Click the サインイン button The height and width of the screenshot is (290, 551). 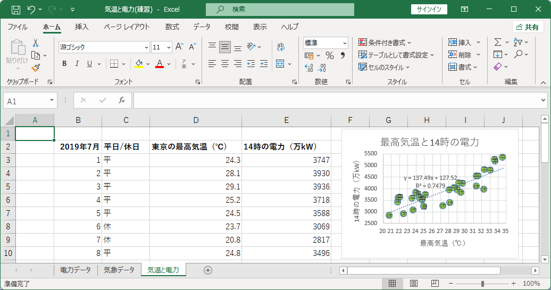(429, 10)
